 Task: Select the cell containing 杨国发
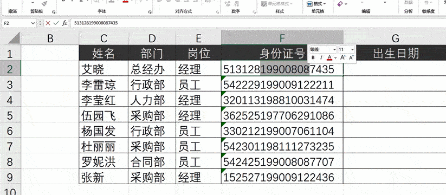104,130
